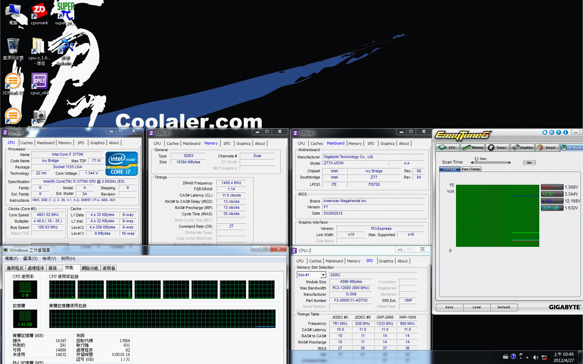Toggle the DDR A/B voltage legend
Image resolution: width=583 pixels, height=364 pixels.
[552, 208]
